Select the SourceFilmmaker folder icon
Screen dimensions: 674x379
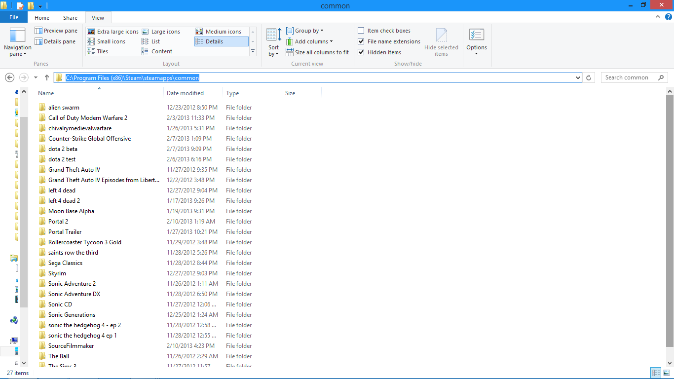click(x=42, y=345)
